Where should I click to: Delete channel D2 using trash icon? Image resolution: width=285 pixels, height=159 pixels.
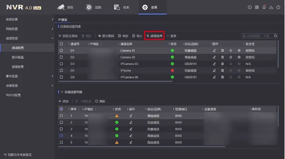click(x=223, y=57)
